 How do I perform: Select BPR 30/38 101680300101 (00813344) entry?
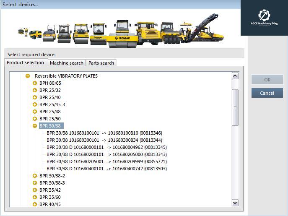pos(104,140)
